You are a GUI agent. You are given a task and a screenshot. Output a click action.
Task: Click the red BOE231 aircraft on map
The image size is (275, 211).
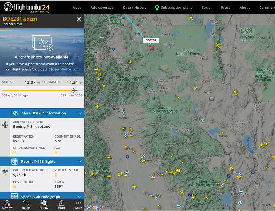tap(152, 48)
